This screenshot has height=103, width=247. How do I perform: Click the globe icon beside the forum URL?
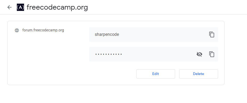pos(17,30)
